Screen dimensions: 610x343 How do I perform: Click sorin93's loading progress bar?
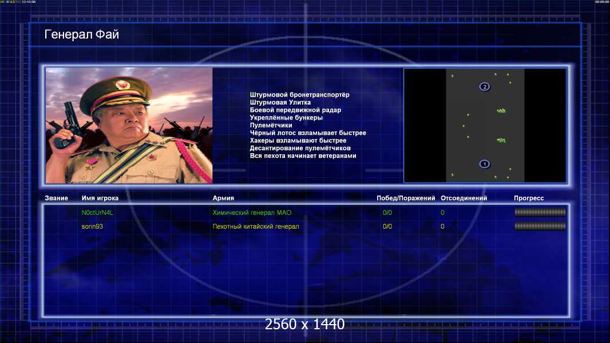pos(540,226)
